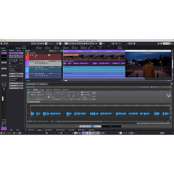
Task: Click the Add Event button
Action: 42,84
